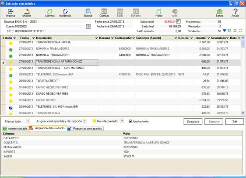The height and width of the screenshot is (178, 246).
Task: Click the yellow refresh icon near Pendientes
Action: tap(240, 31)
